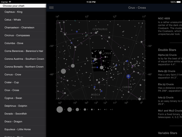Click the MUSCA label on chart

[96, 95]
